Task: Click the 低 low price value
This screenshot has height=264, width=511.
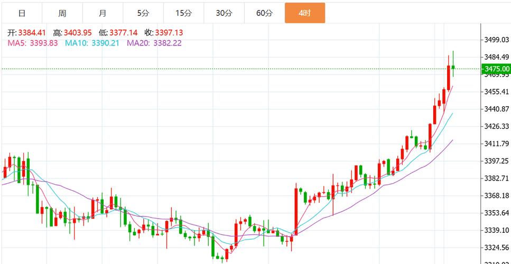Action: pyautogui.click(x=123, y=33)
